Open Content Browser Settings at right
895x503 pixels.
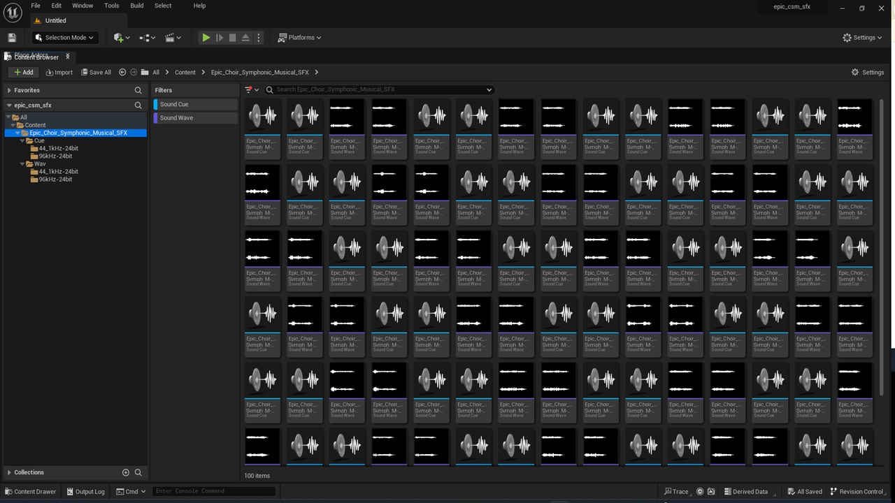[x=868, y=72]
